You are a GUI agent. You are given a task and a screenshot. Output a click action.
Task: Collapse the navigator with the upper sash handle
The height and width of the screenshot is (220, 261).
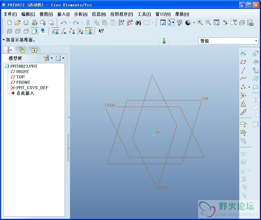[69, 117]
